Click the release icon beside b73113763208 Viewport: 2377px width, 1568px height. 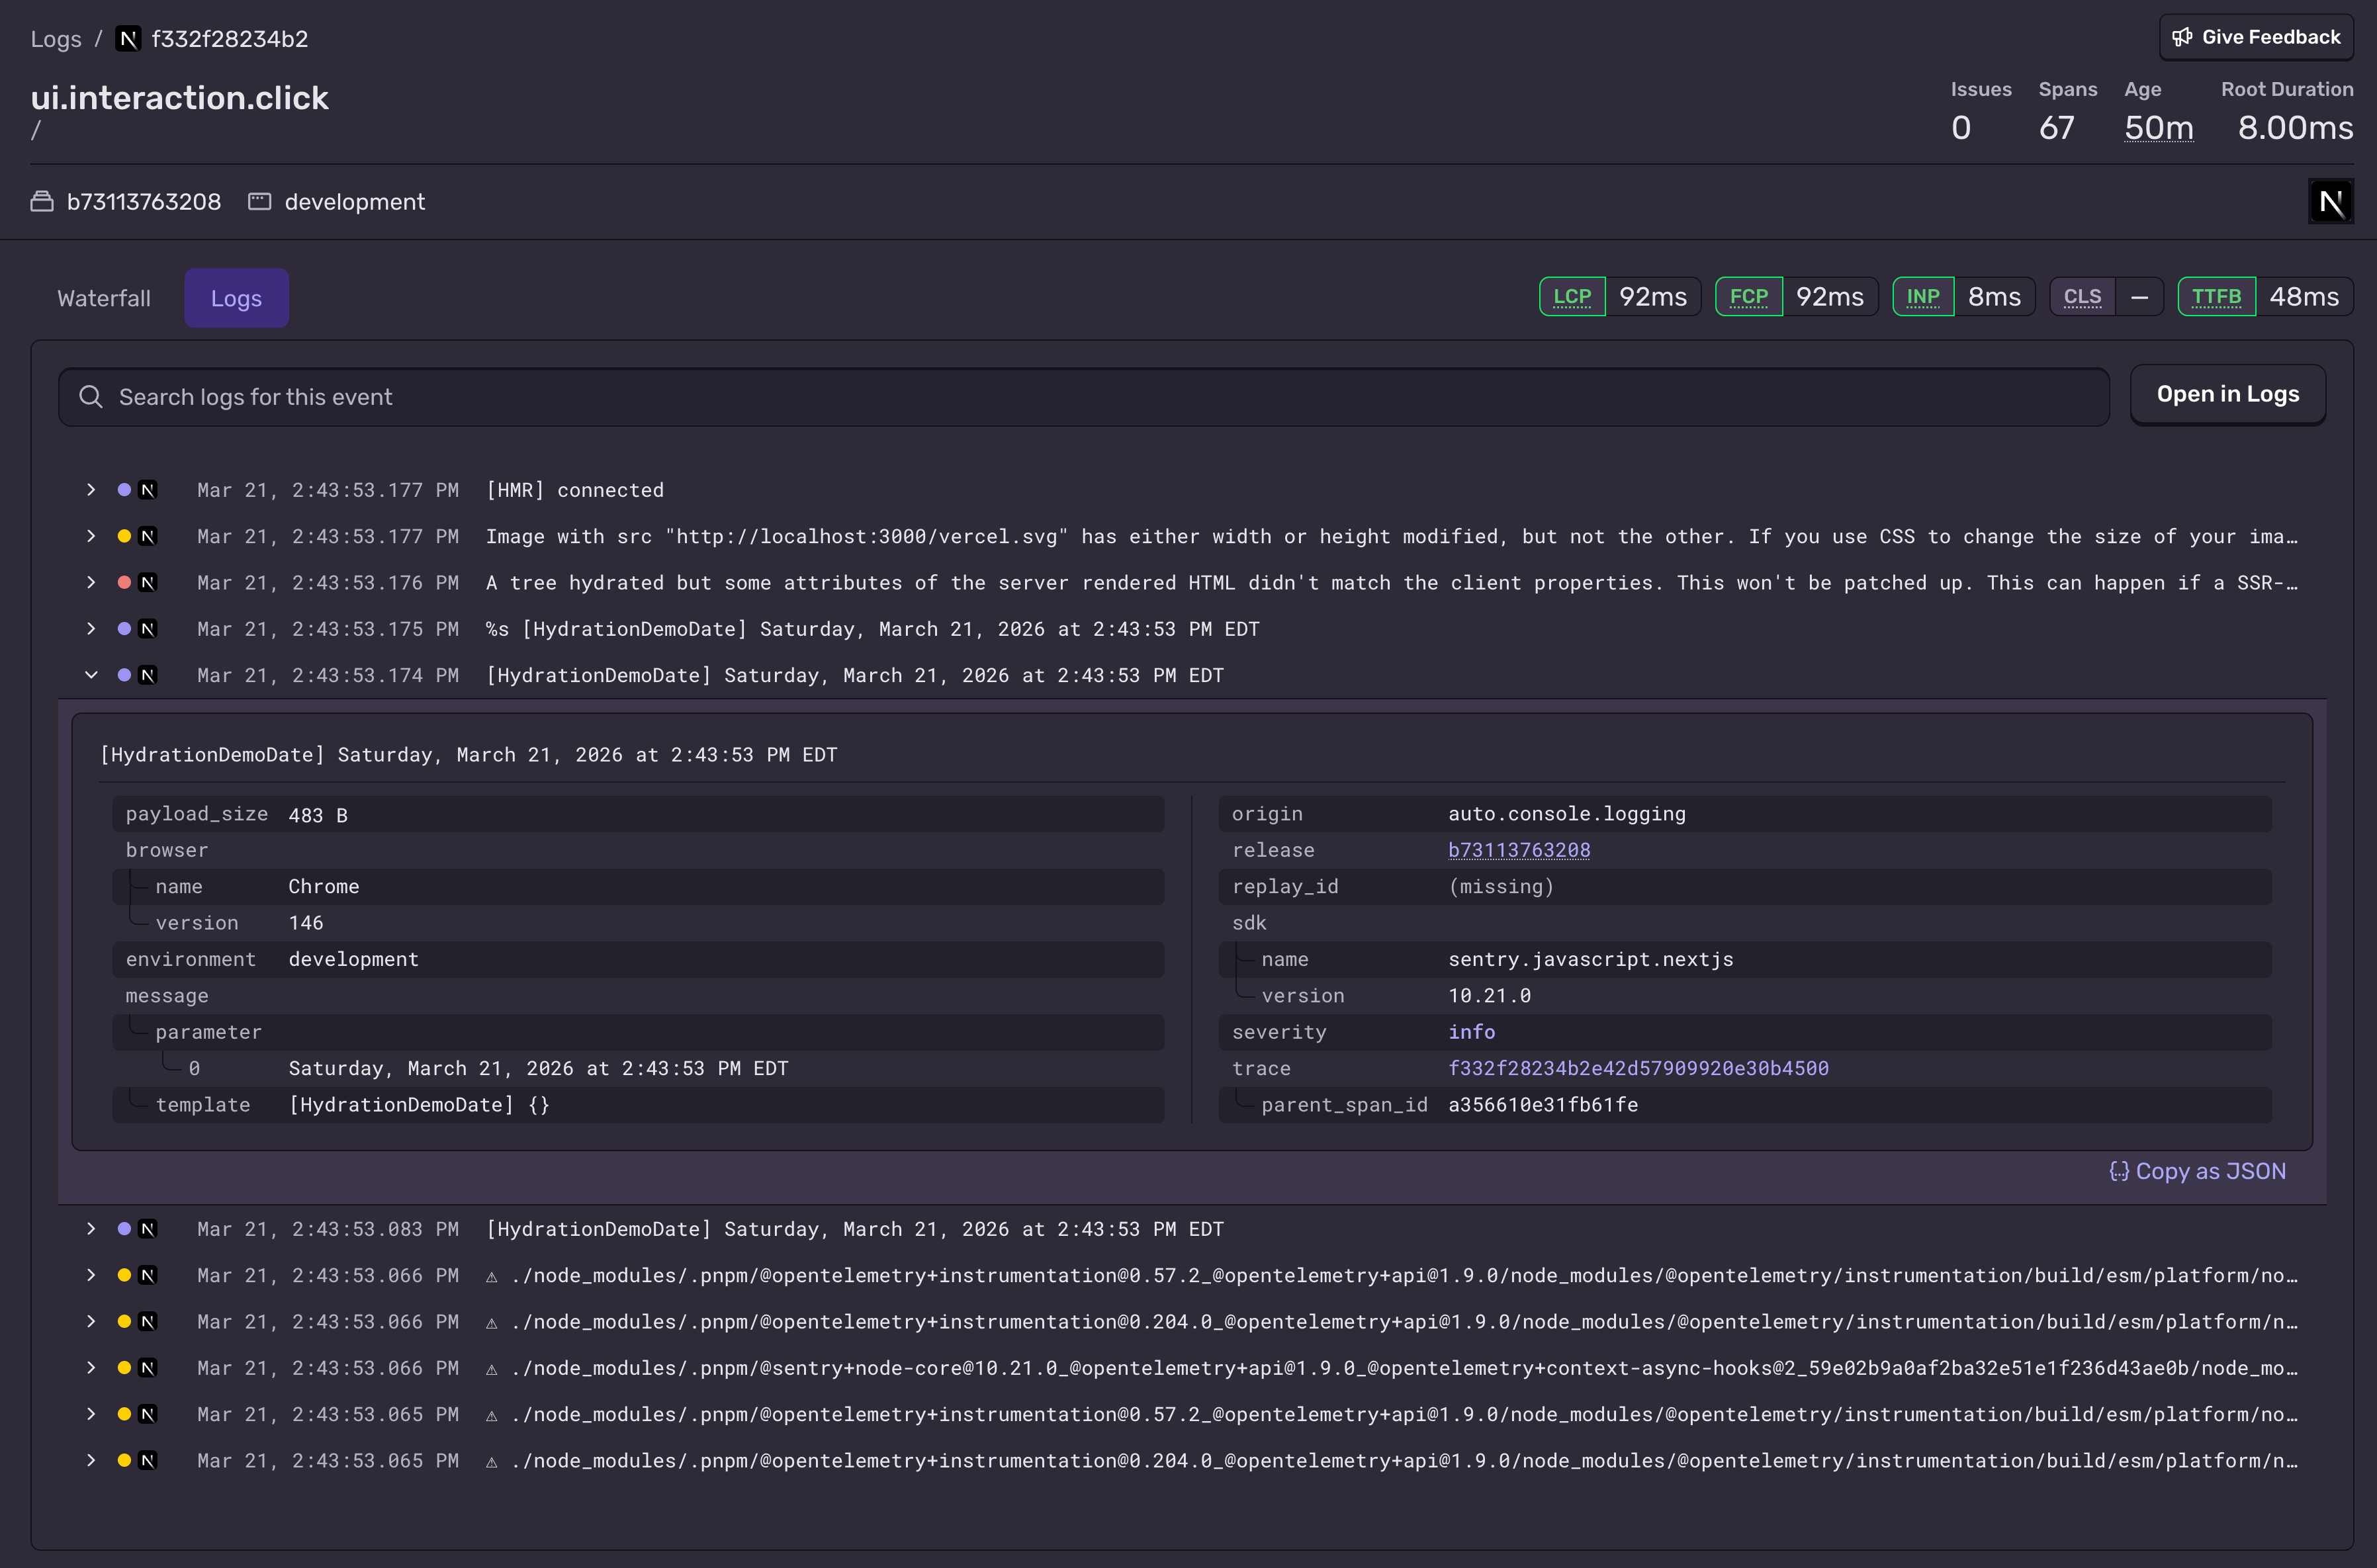42,201
